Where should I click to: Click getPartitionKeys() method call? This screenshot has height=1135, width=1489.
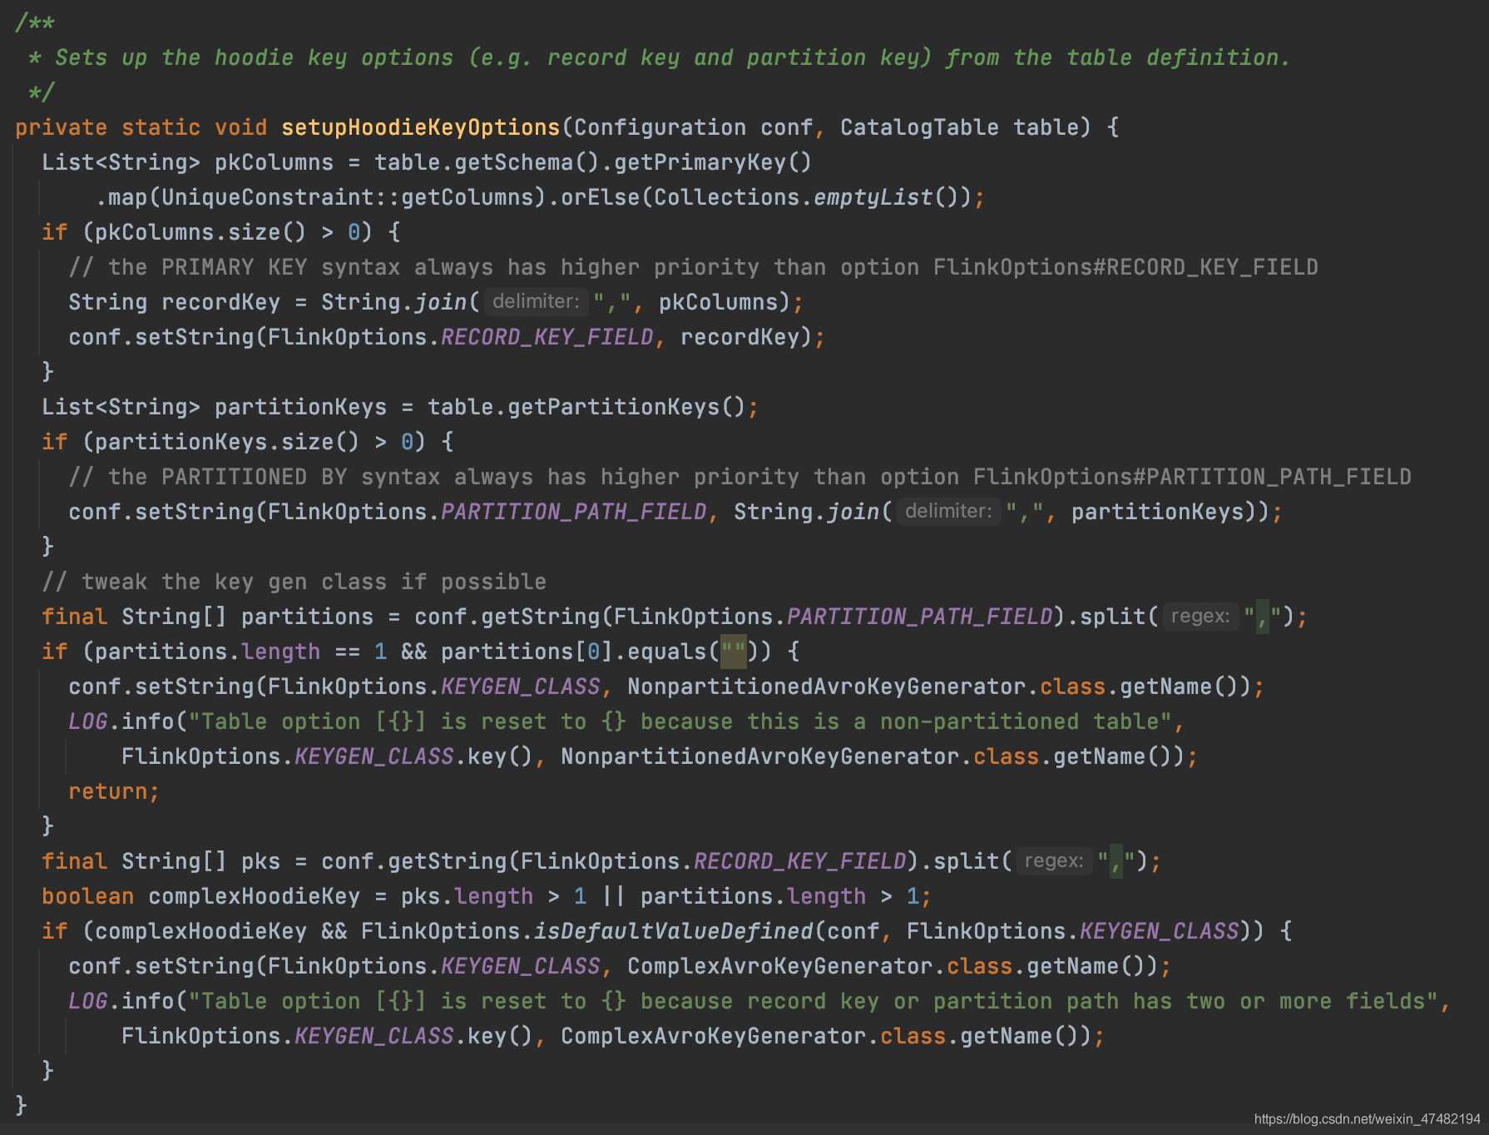point(626,407)
